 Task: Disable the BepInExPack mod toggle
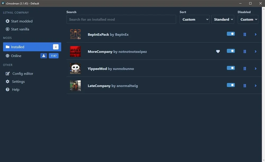tap(231, 34)
